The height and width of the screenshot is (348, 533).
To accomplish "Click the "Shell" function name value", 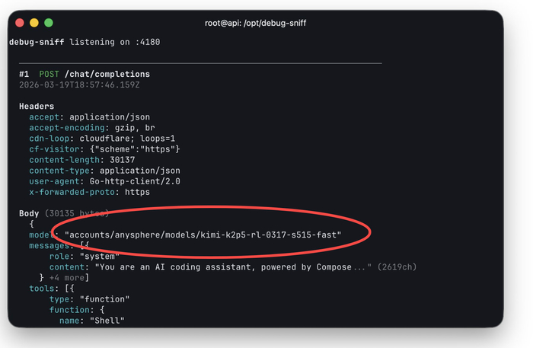I will 109,321.
